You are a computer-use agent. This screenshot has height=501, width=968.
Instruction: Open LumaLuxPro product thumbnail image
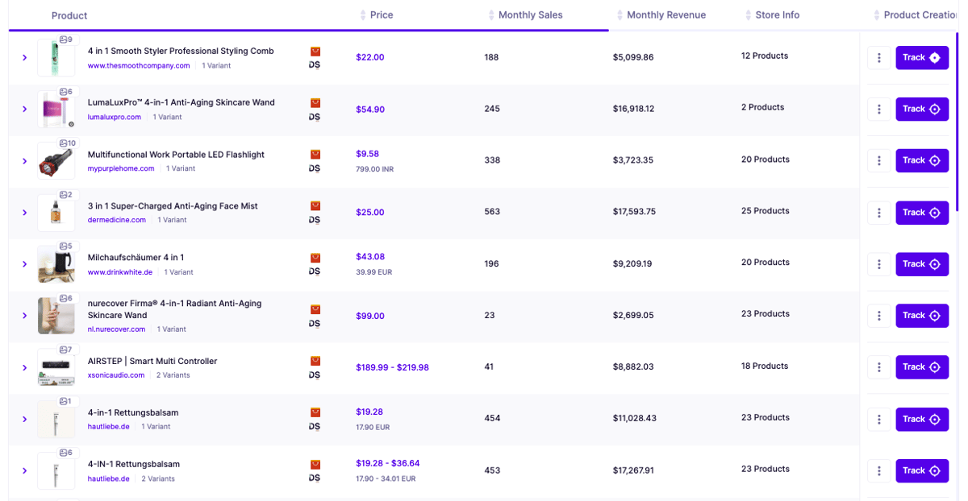tap(56, 110)
